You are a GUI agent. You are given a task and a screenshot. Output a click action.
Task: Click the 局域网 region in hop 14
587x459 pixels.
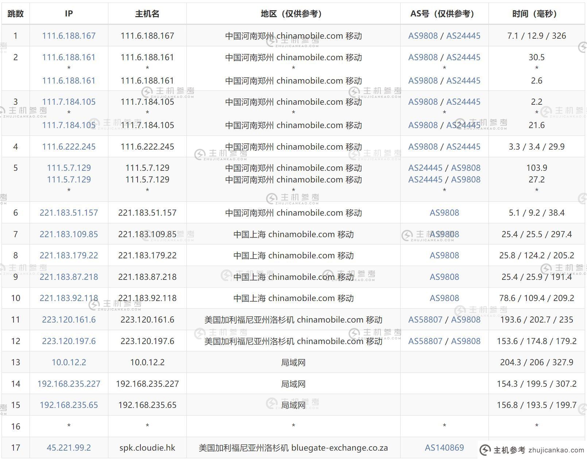293,384
